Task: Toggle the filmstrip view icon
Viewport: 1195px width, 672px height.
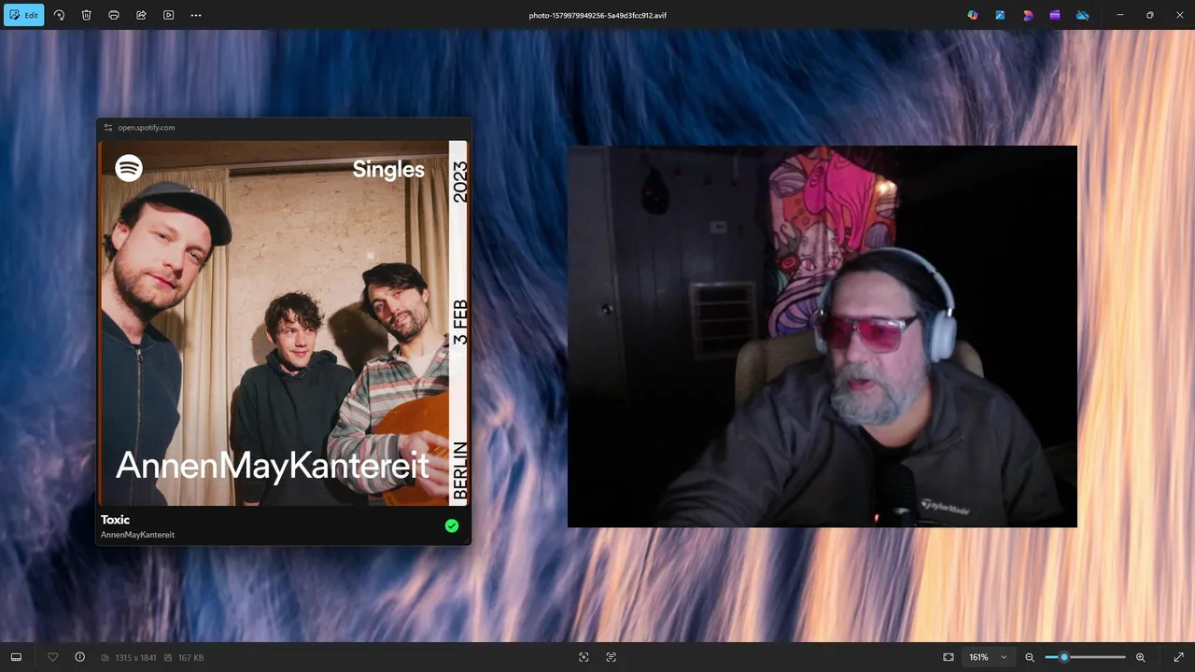Action: 16,657
